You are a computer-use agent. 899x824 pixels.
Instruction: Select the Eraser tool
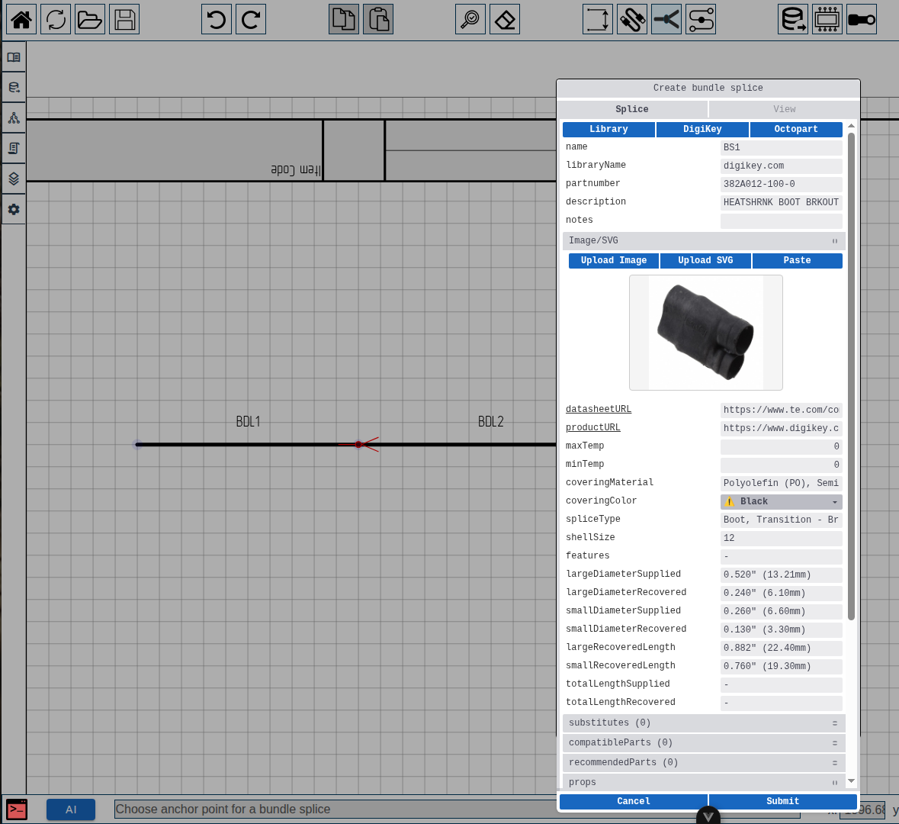tap(504, 19)
